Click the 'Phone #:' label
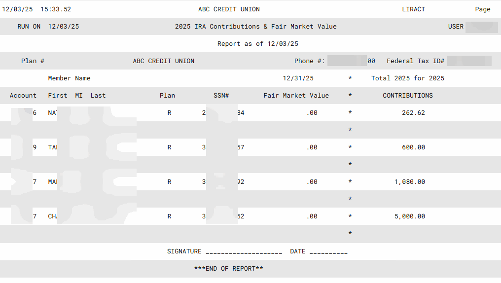The height and width of the screenshot is (283, 501). coord(310,61)
